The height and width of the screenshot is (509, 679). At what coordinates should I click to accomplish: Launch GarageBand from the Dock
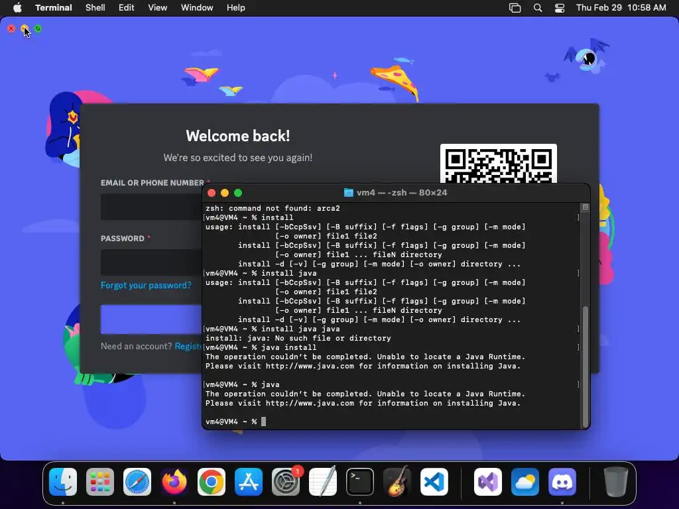[397, 482]
